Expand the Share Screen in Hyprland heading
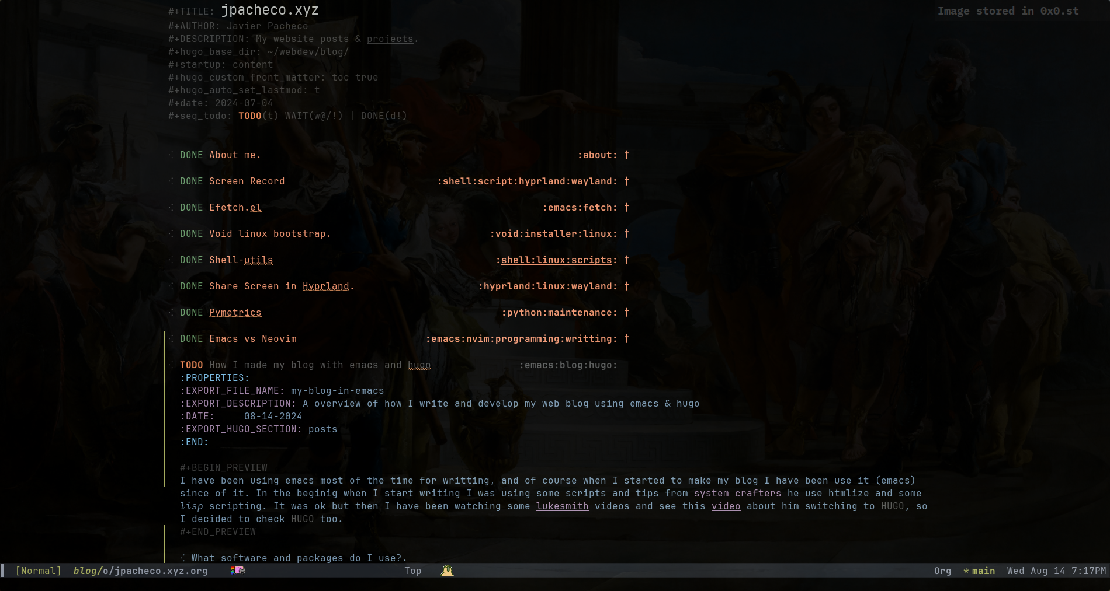Viewport: 1110px width, 591px height. [x=626, y=286]
